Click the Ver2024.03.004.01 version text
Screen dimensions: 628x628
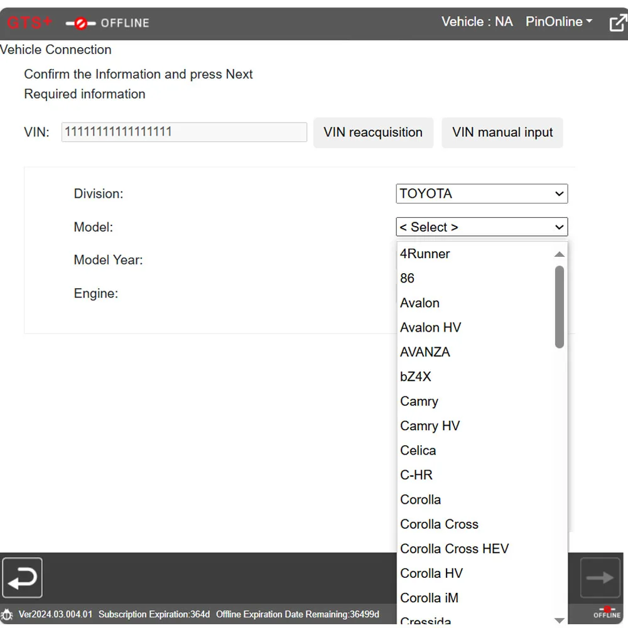55,614
